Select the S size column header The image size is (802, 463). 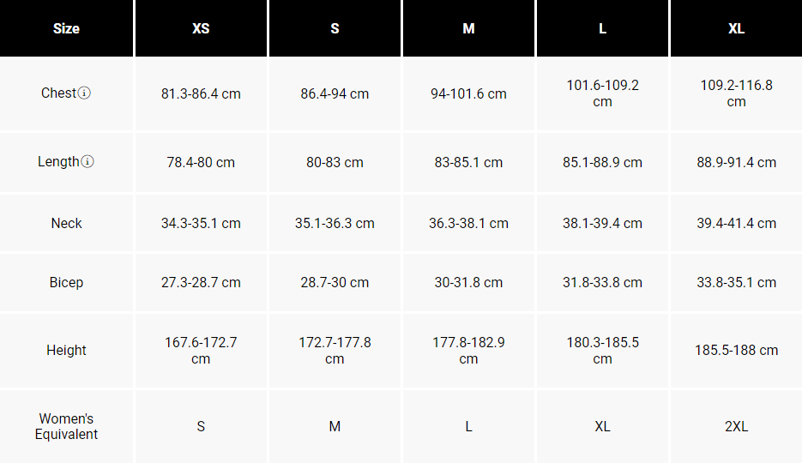[335, 28]
